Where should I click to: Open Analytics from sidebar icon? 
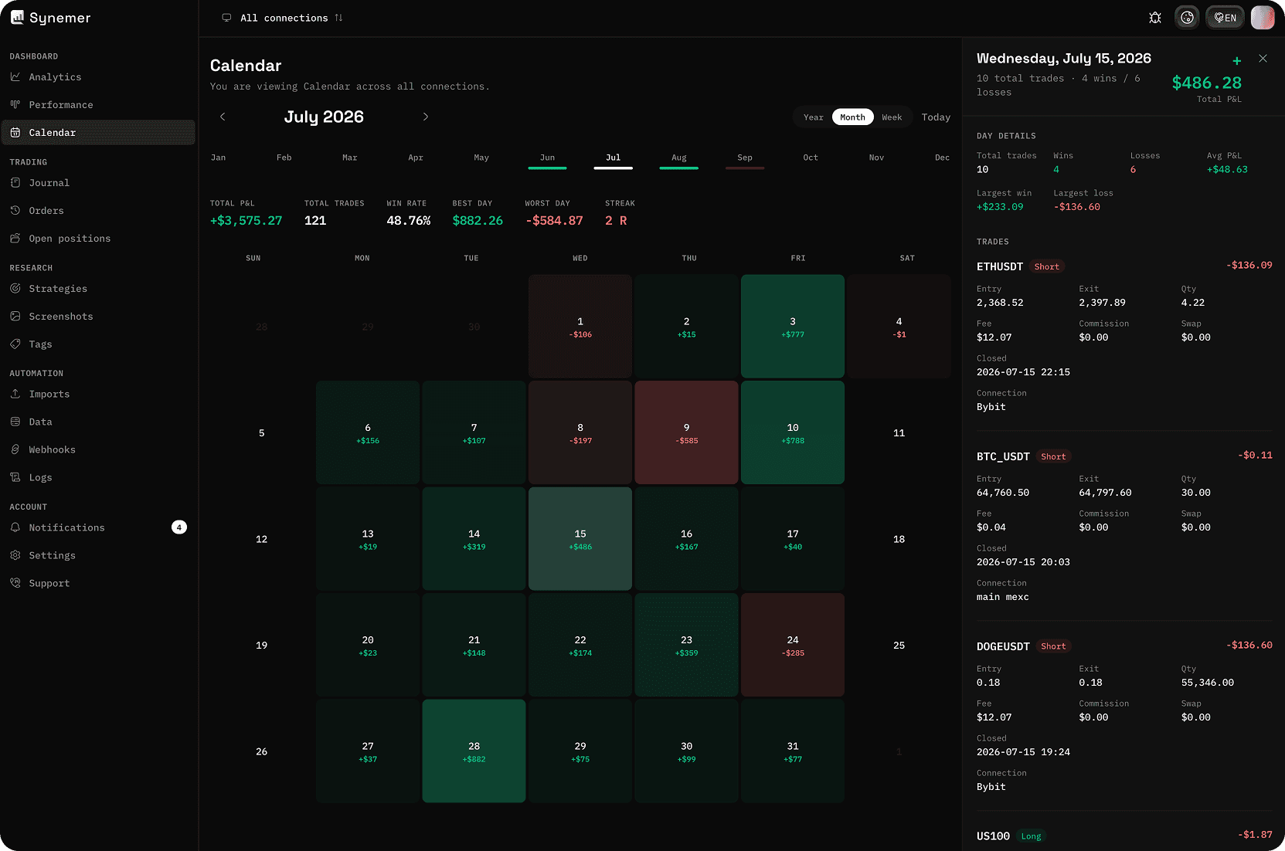pyautogui.click(x=15, y=77)
